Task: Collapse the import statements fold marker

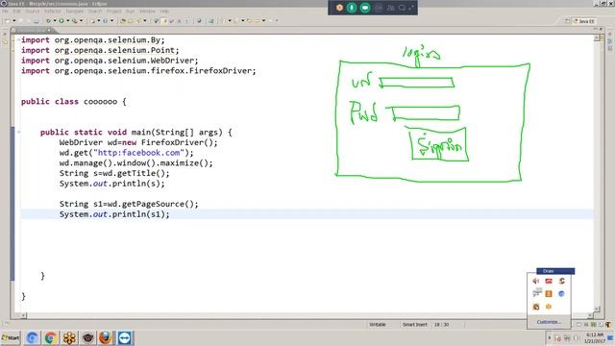Action: 18,39
